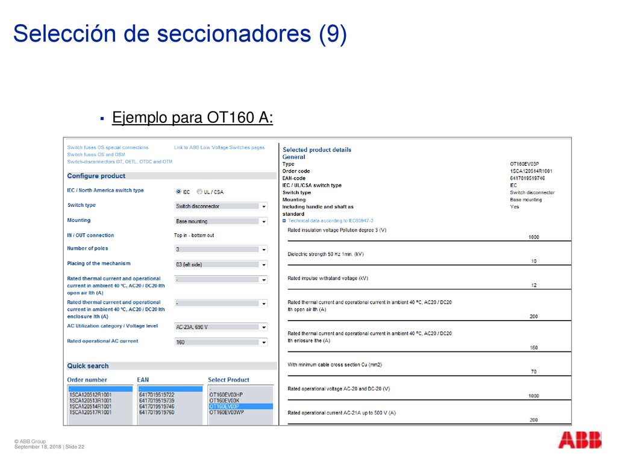Image resolution: width=617 pixels, height=463 pixels.
Task: Open the Number of poles dropdown
Action: (221, 249)
